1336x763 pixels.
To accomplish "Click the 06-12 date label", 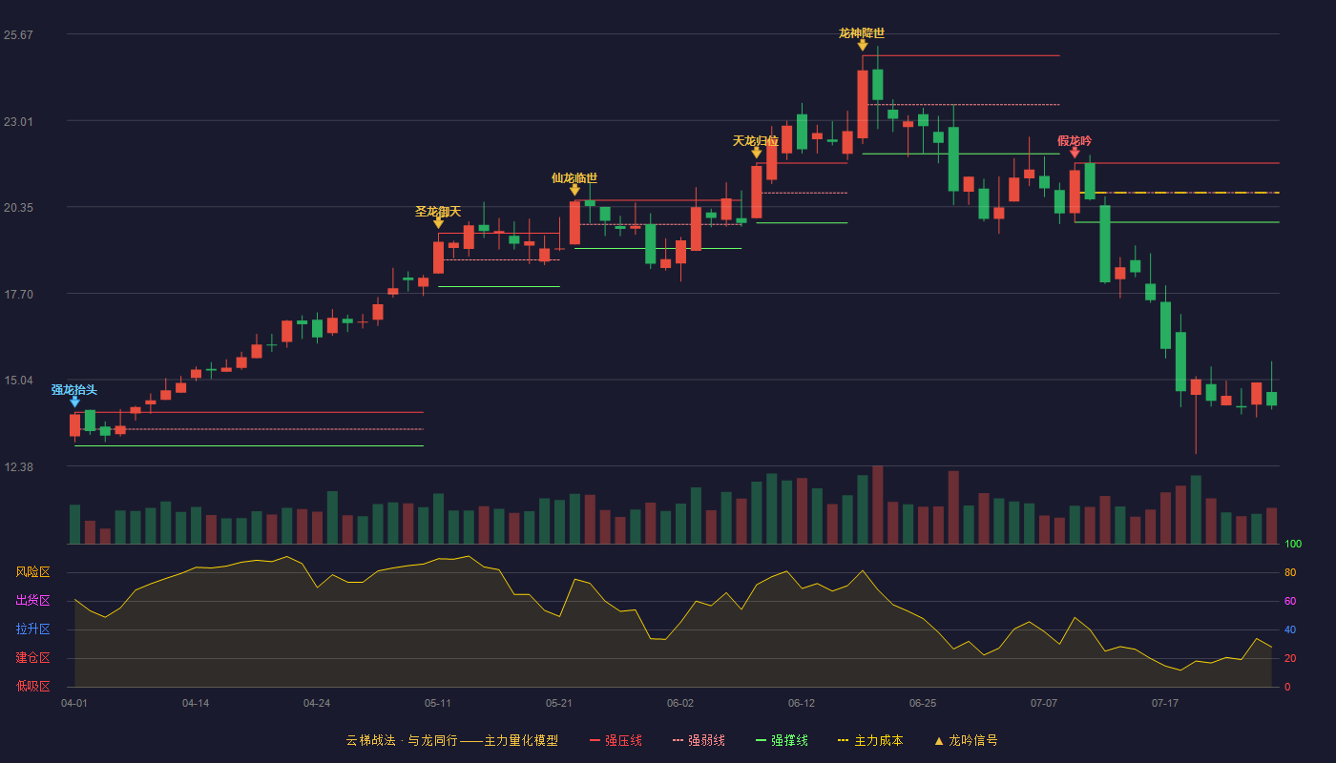I will (x=802, y=703).
